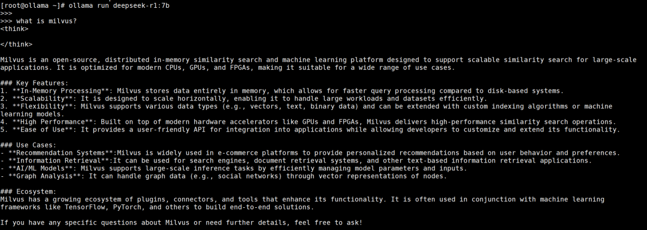Click the line 'If you have any specific questions'

point(182,223)
